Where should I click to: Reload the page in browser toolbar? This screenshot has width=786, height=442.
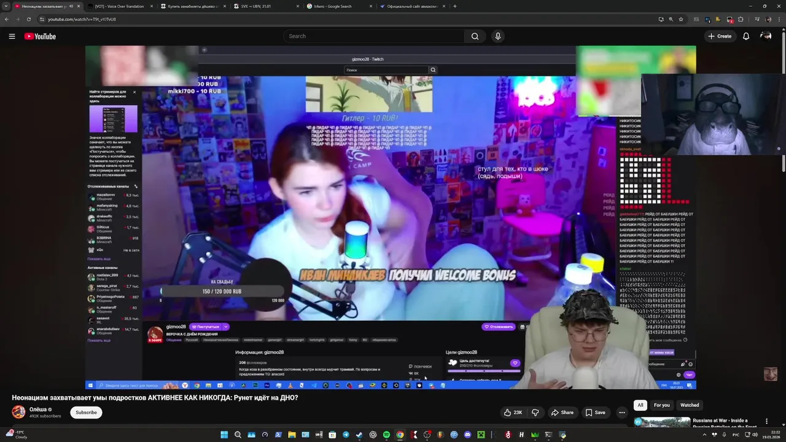point(28,19)
